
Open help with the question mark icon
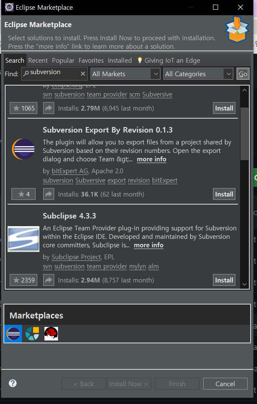click(x=13, y=383)
